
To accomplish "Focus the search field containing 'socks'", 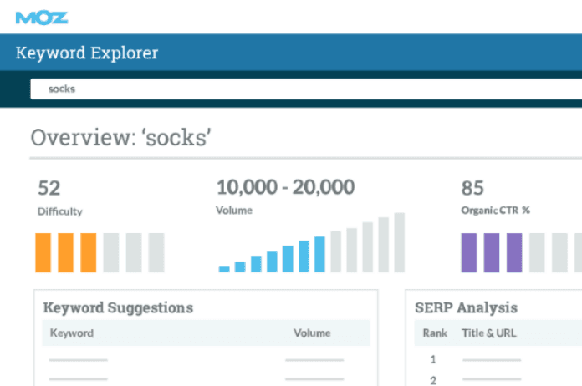I will (x=306, y=89).
